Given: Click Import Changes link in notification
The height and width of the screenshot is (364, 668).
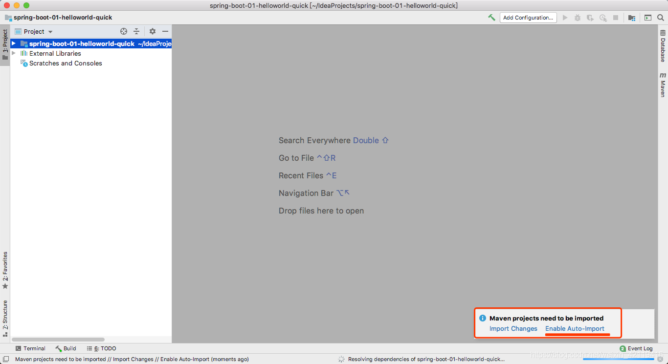Looking at the screenshot, I should click(x=513, y=328).
